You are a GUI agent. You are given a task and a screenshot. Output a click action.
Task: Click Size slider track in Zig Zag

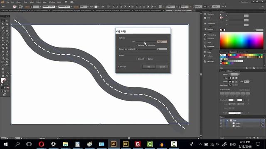point(146,41)
